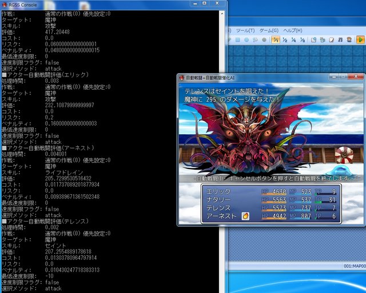Image resolution: width=366 pixels, height=293 pixels.
Task: Click the RGSS Console scrollbar up arrow
Action: click(222, 14)
